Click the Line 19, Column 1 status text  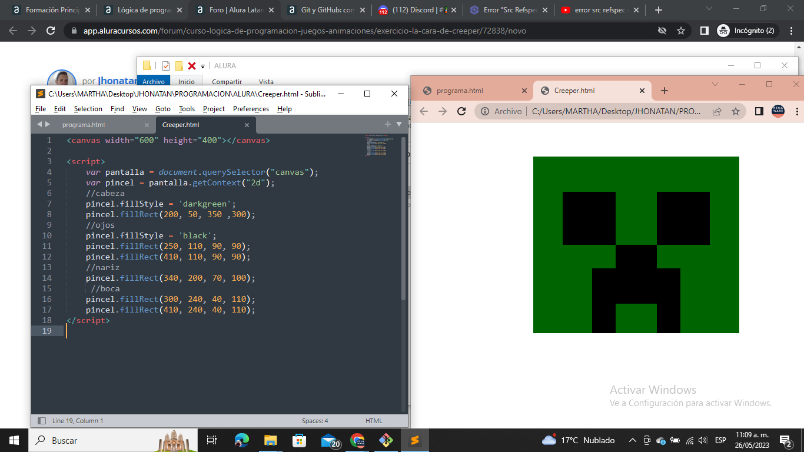(78, 421)
